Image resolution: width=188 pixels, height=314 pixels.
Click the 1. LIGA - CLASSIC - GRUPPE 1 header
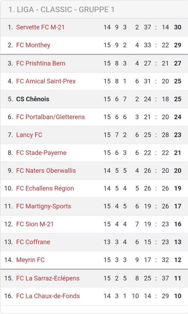[61, 10]
